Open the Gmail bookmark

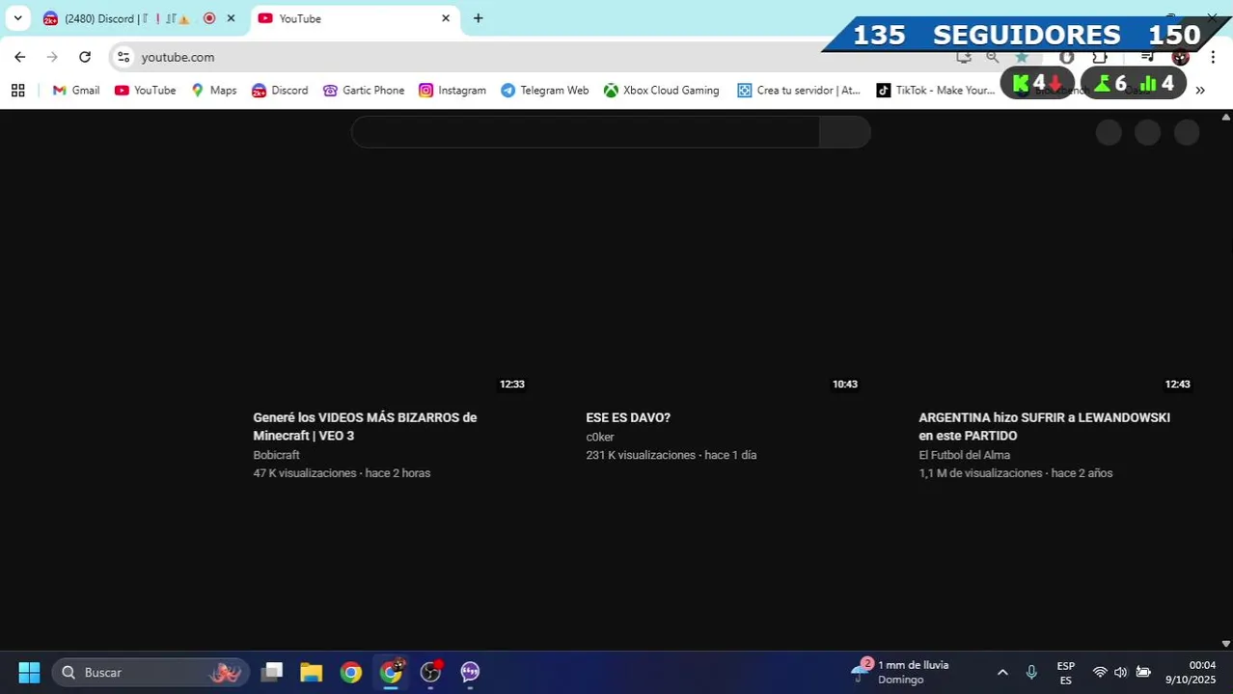point(76,91)
